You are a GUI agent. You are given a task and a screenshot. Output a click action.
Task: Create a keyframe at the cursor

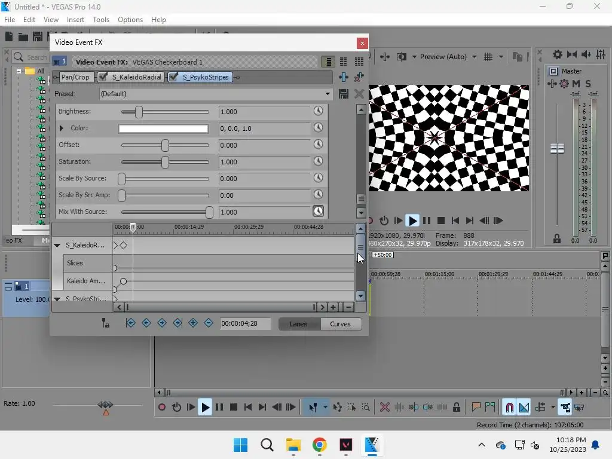(193, 323)
